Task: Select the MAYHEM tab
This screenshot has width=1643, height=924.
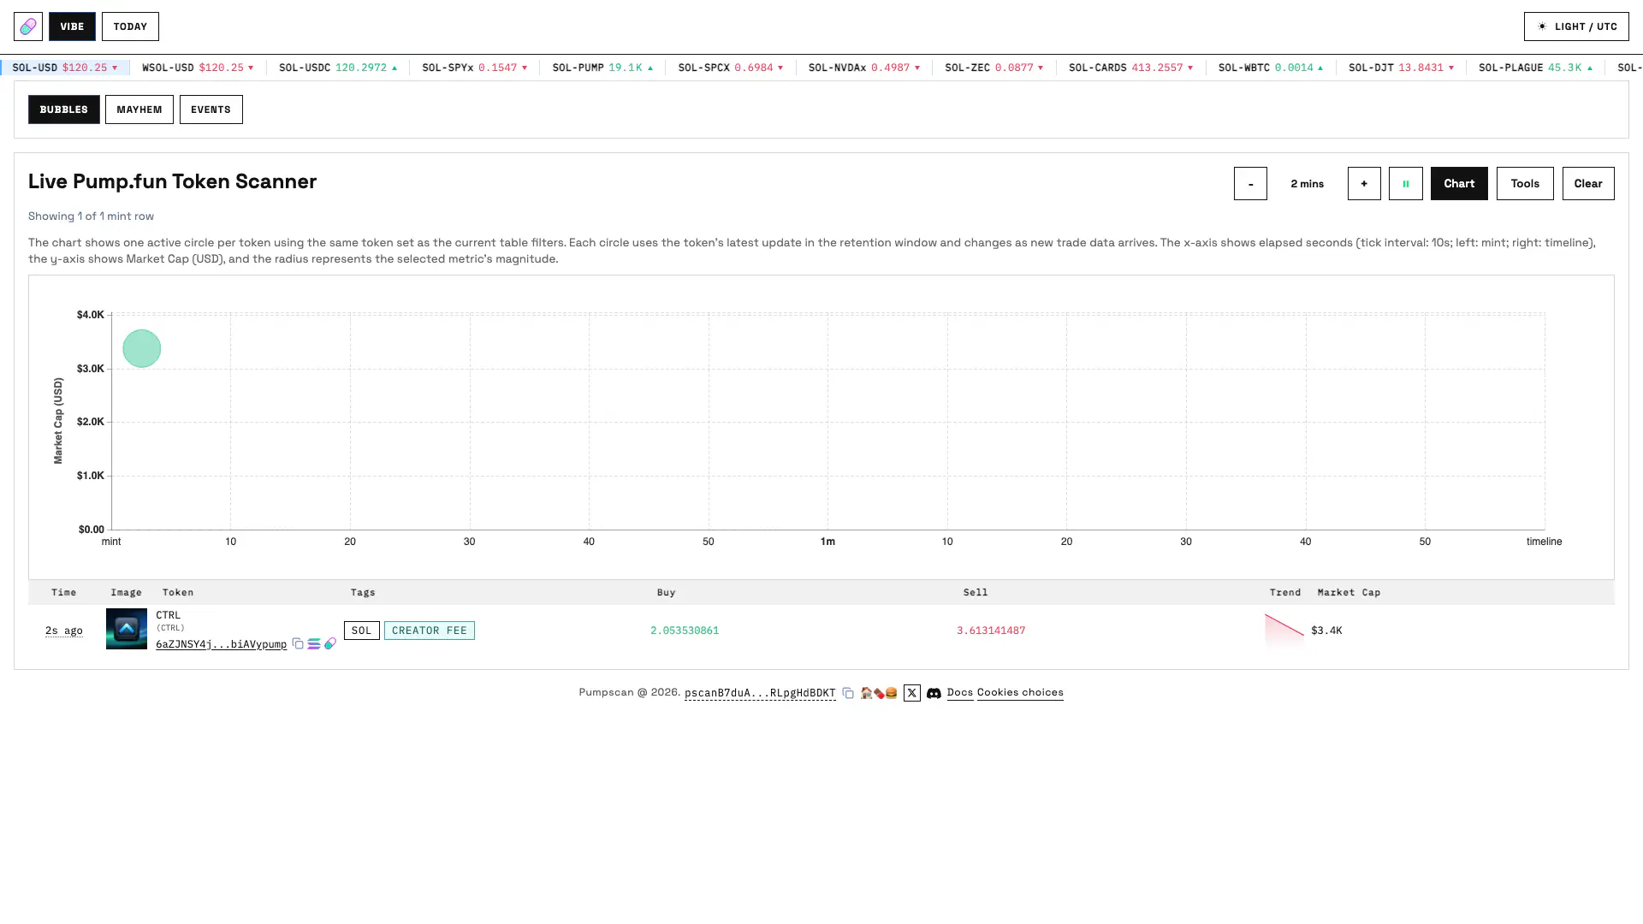Action: point(139,110)
